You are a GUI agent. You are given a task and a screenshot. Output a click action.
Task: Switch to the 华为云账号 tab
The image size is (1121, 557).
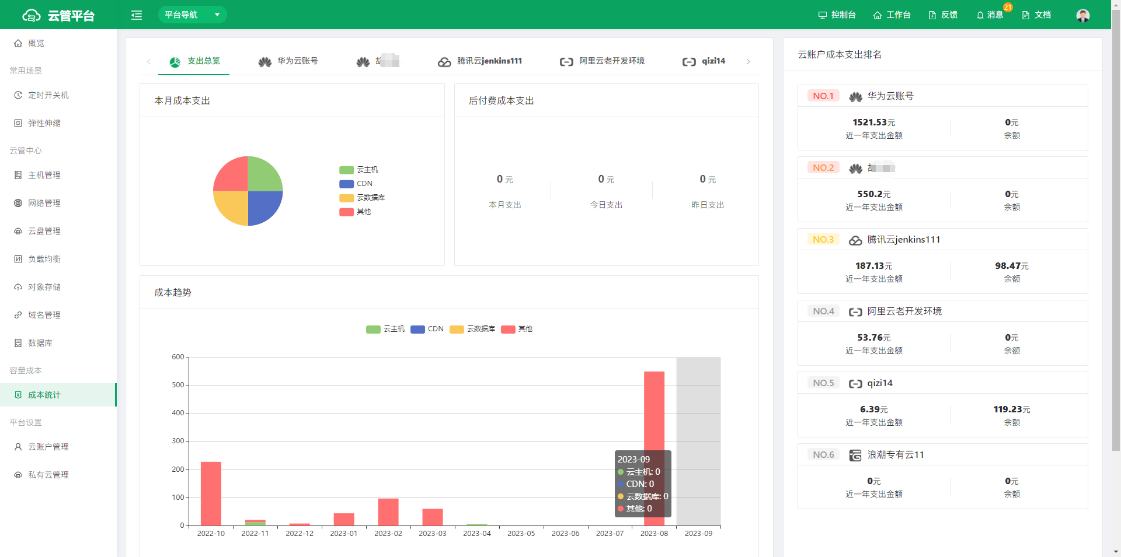tap(288, 61)
